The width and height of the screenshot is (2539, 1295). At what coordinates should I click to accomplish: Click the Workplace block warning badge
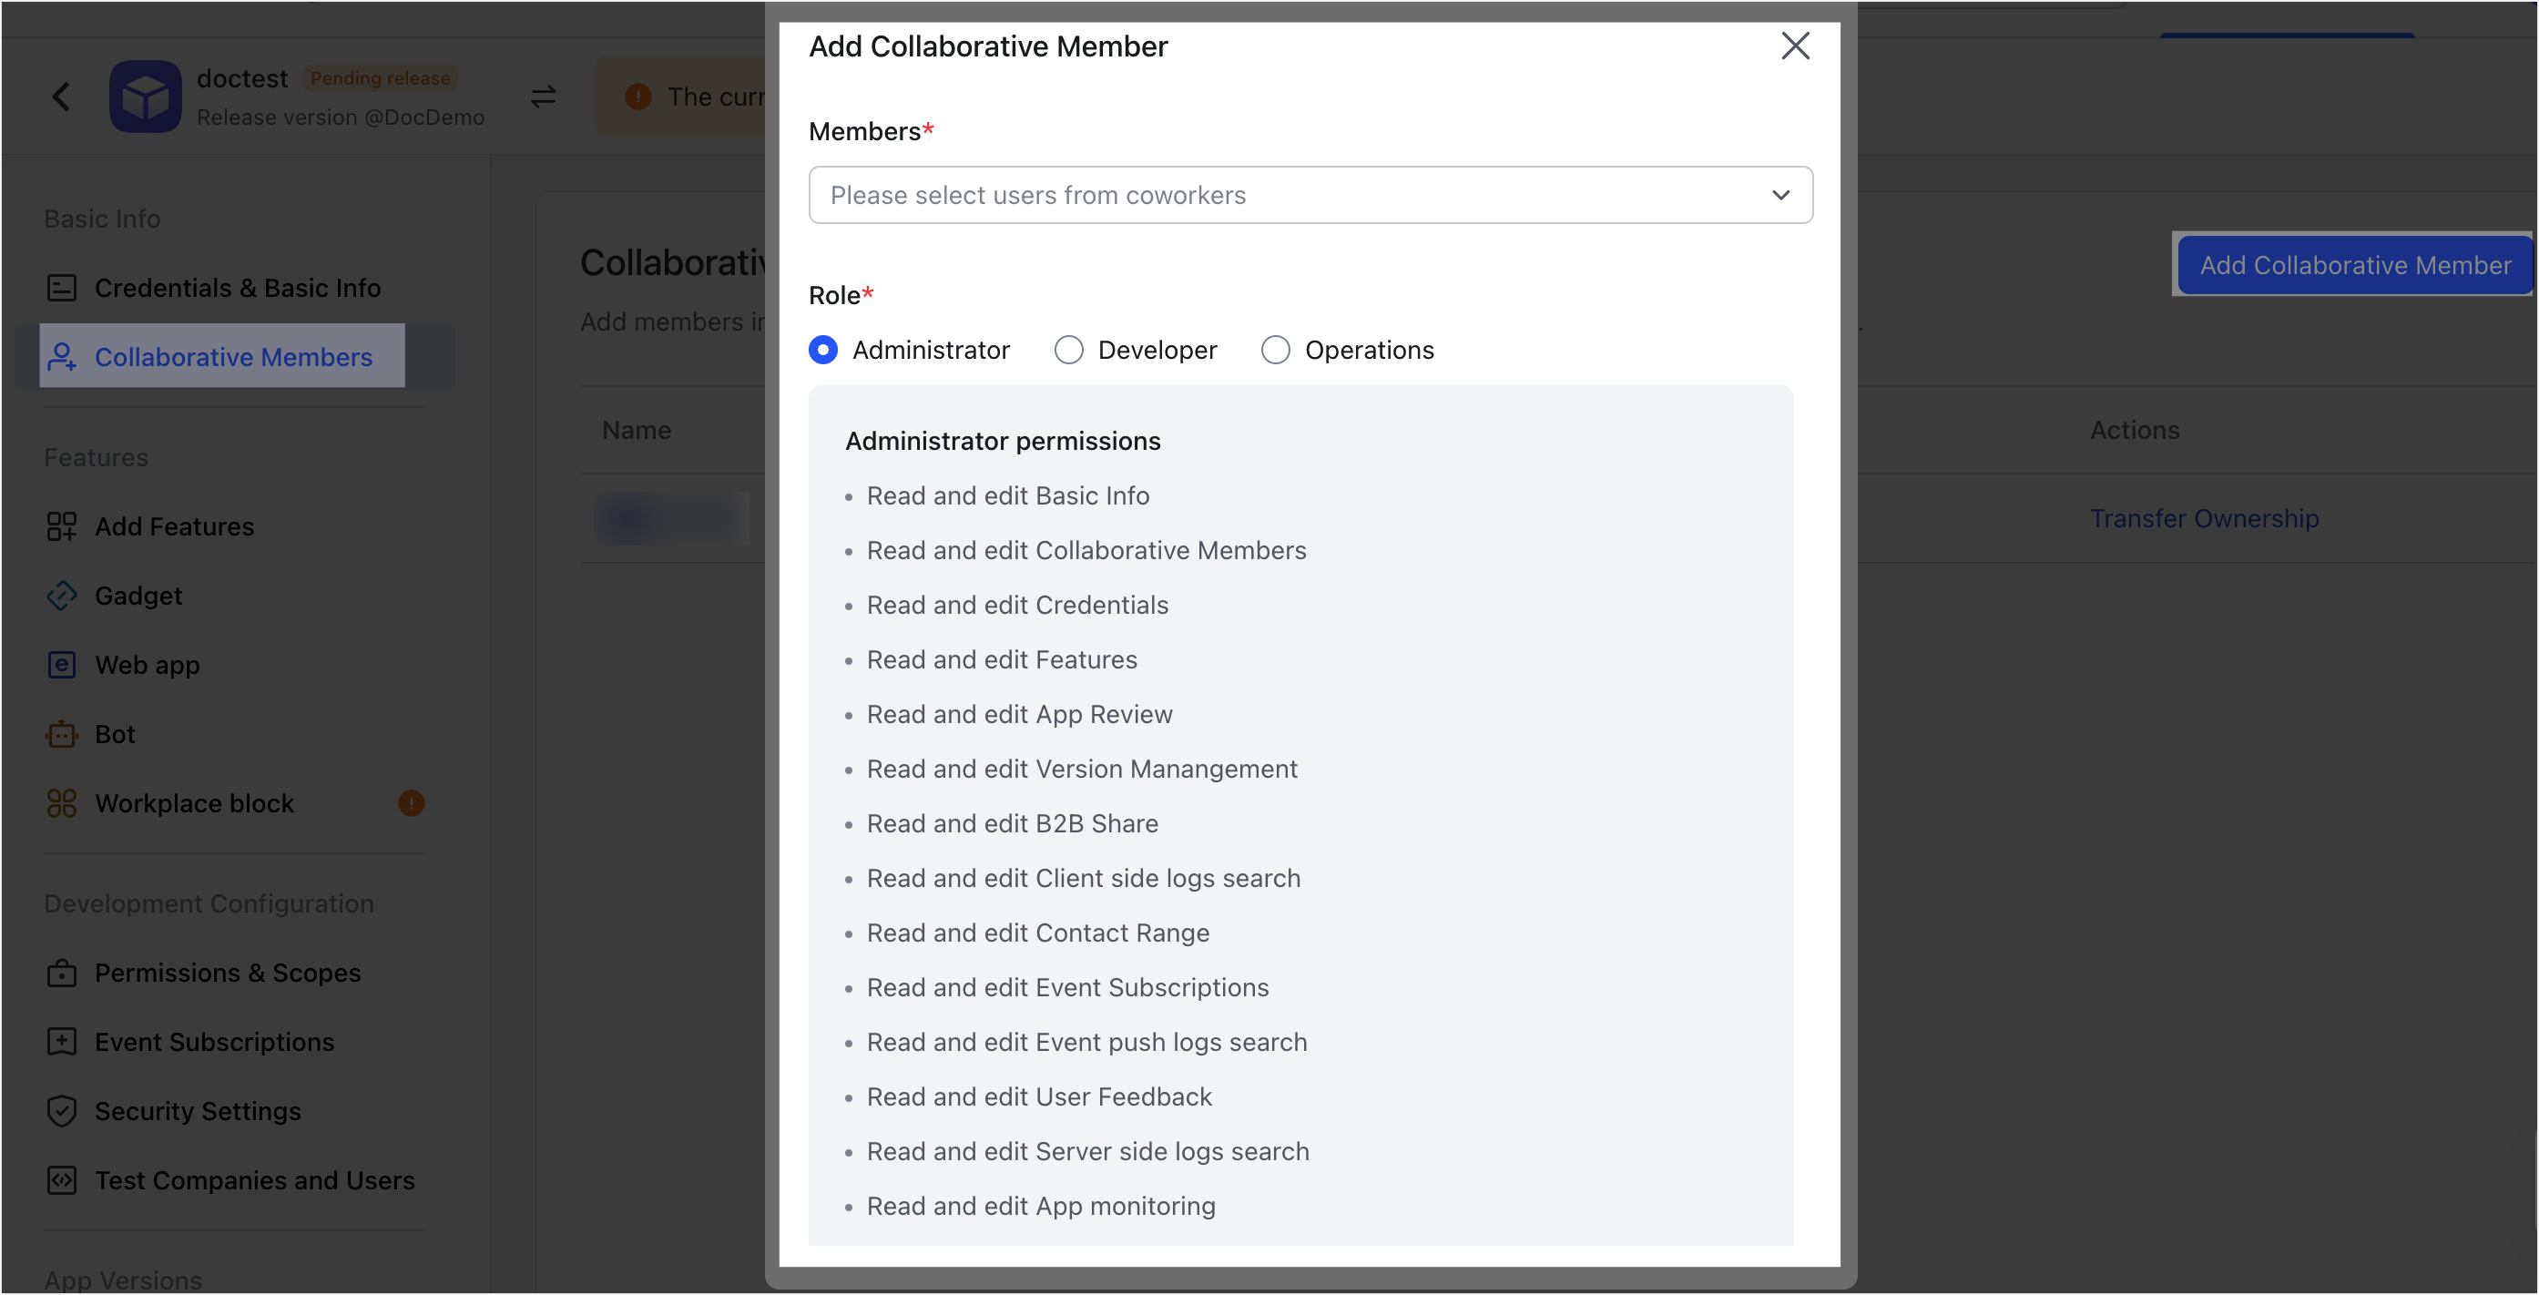411,803
